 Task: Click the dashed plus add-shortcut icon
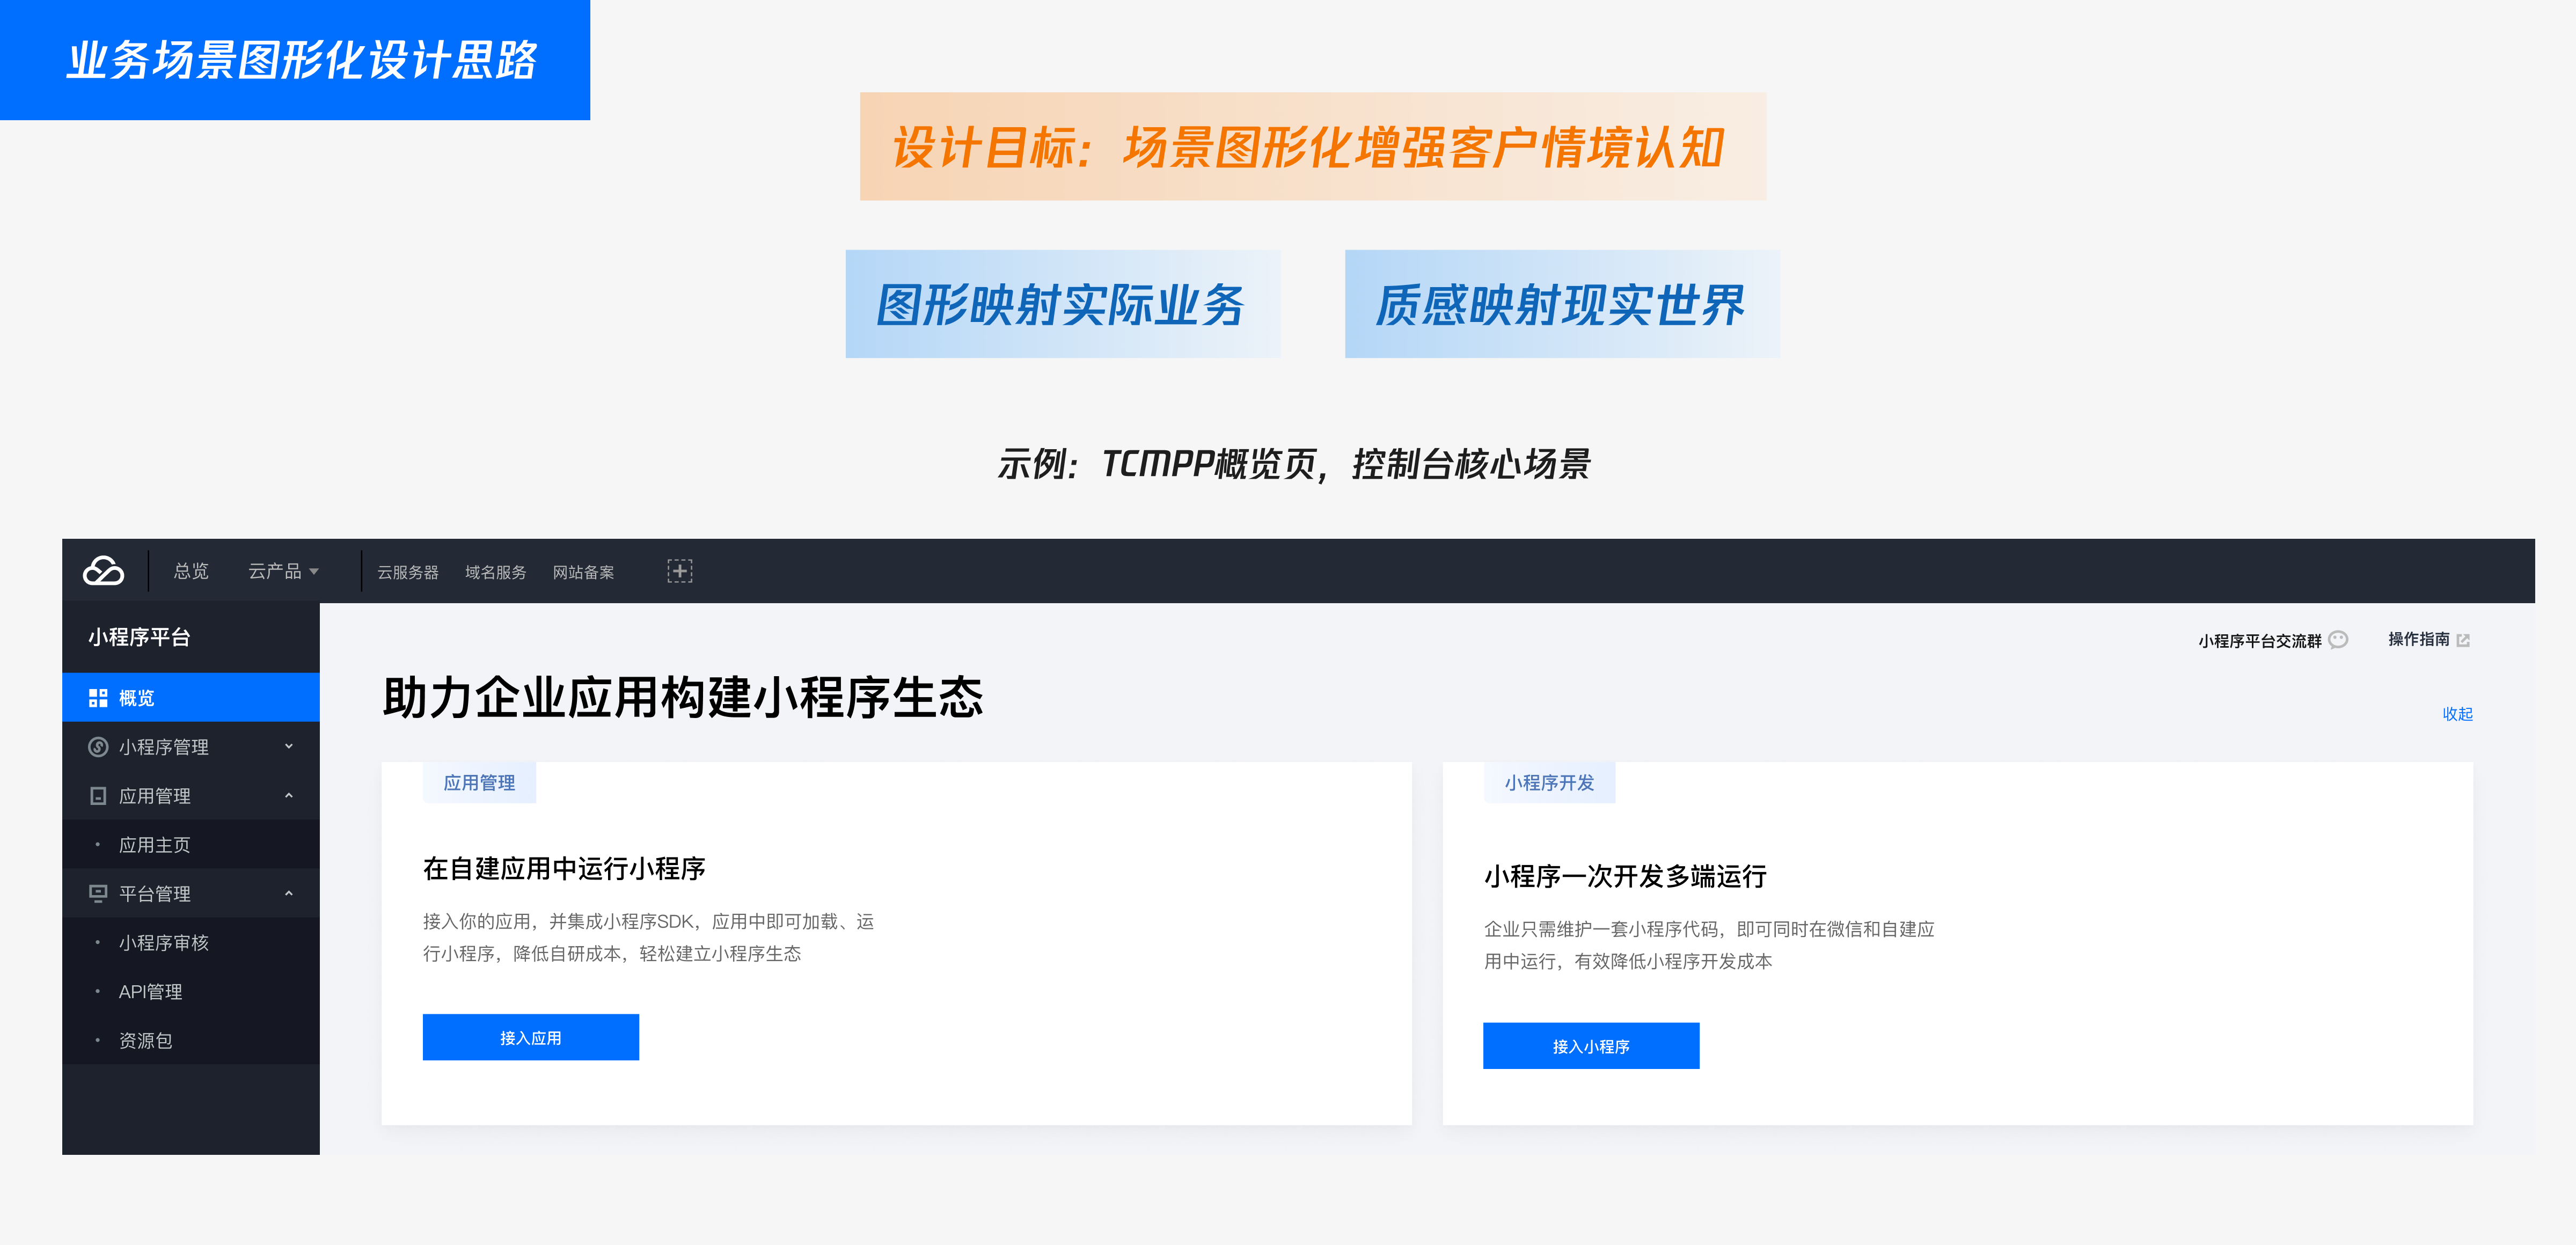point(679,571)
